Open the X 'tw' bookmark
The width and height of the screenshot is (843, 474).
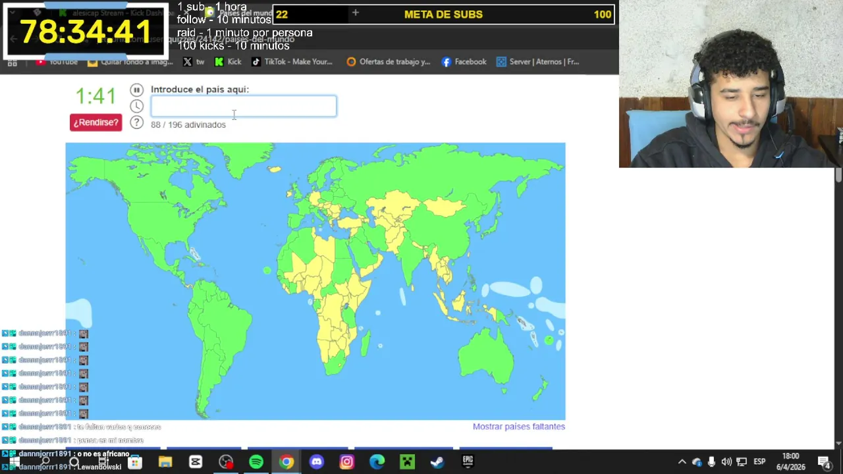(x=194, y=62)
